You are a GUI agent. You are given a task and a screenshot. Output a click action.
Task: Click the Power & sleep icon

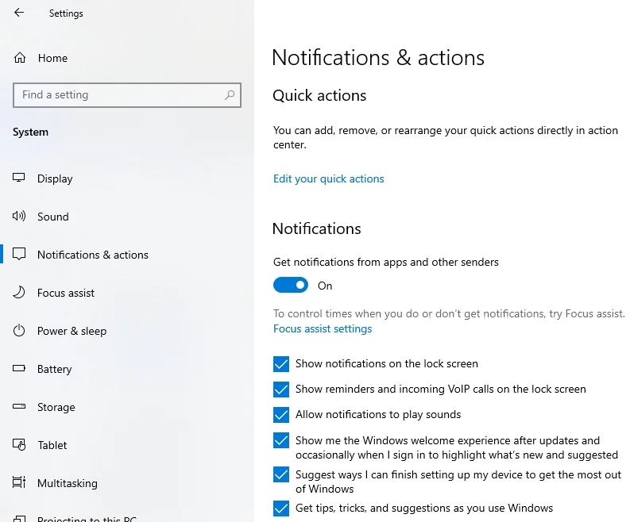pos(19,331)
